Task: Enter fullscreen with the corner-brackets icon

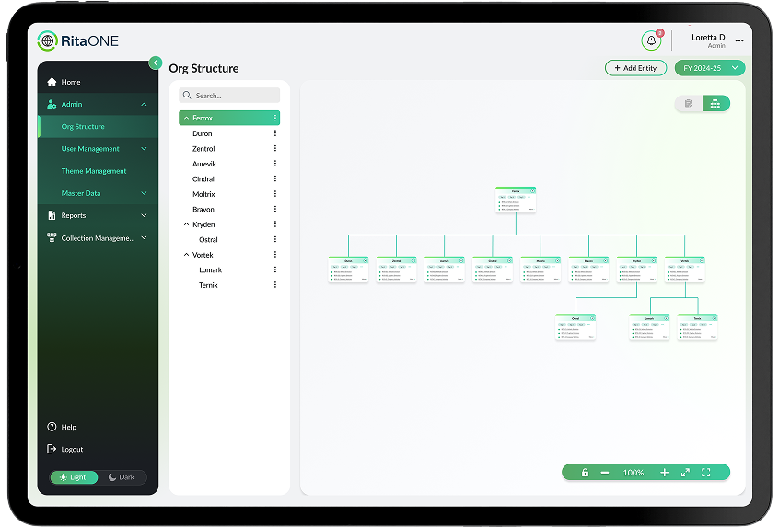Action: [x=706, y=473]
